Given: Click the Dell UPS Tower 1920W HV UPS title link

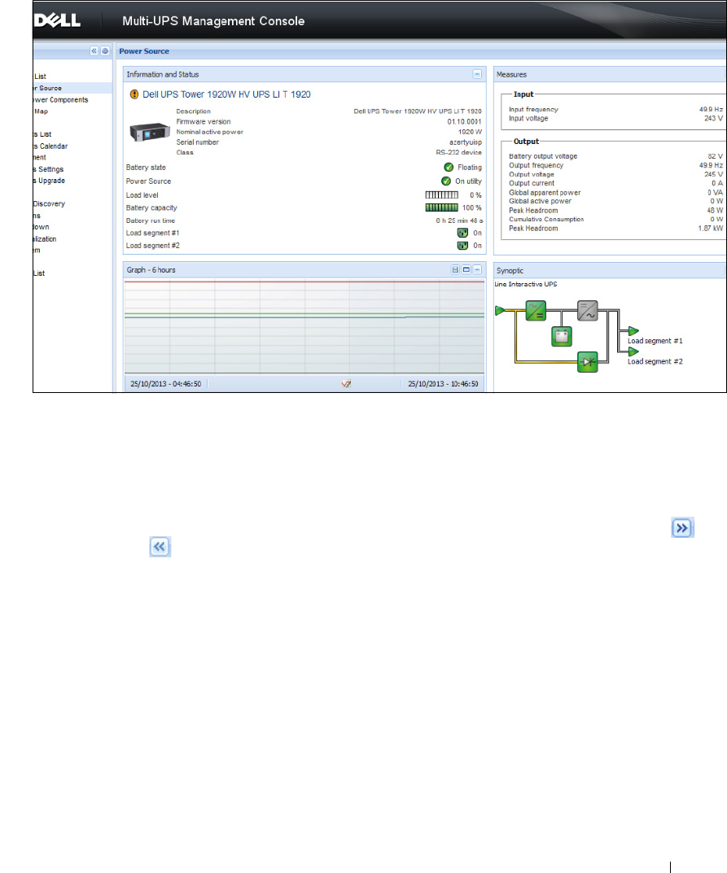Looking at the screenshot, I should click(226, 94).
